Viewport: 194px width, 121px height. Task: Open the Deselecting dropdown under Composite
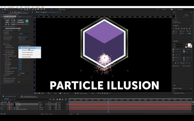coord(25,34)
